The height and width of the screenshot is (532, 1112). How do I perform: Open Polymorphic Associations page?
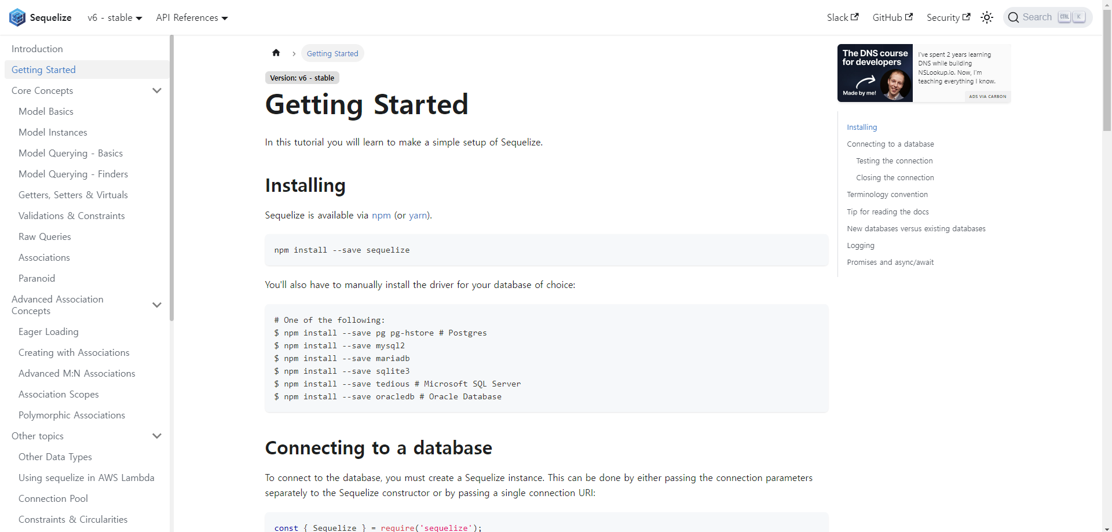72,415
